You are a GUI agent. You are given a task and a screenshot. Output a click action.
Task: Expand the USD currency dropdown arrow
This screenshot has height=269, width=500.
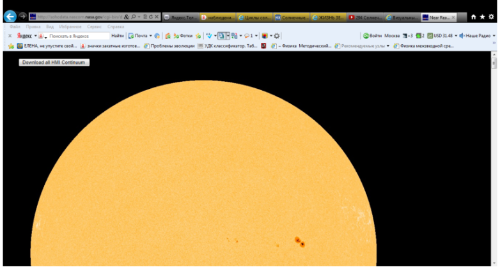(x=456, y=36)
